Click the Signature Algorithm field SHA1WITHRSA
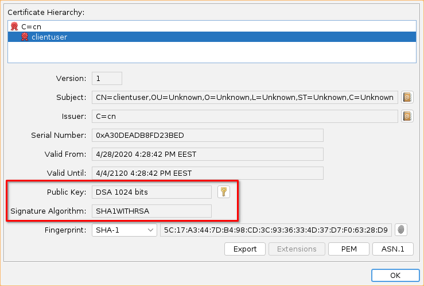The height and width of the screenshot is (286, 424). pyautogui.click(x=151, y=211)
